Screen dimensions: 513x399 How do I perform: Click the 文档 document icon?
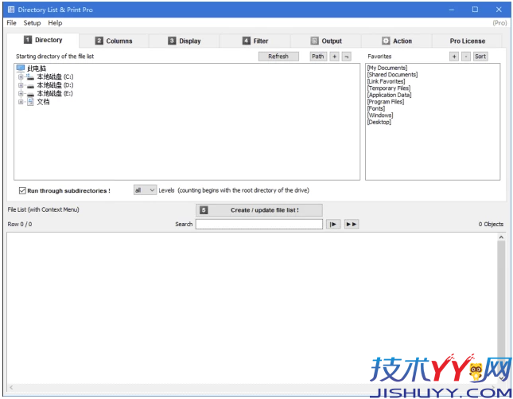click(x=30, y=102)
